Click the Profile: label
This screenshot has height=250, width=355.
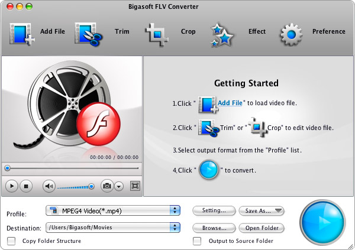[x=17, y=214]
